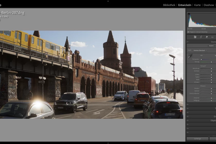
Task: Click the Weiß slider handle
Action: pos(211,80)
